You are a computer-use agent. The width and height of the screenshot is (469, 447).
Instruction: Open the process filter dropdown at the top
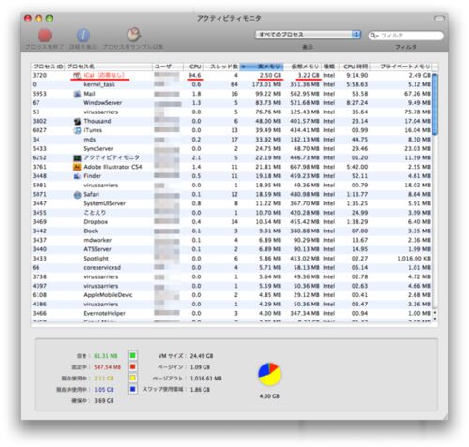click(x=308, y=35)
